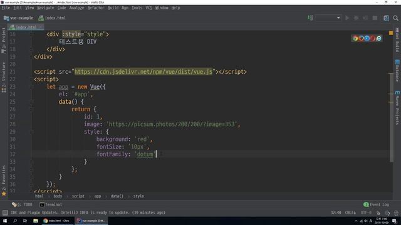The height and width of the screenshot is (225, 401).
Task: Open the Analyze menu
Action: pos(76,8)
